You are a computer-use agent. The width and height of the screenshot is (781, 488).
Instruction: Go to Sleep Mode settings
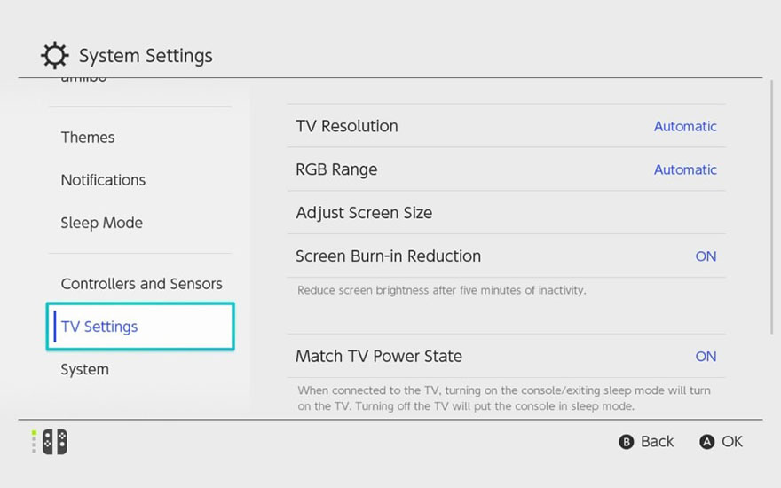tap(101, 223)
